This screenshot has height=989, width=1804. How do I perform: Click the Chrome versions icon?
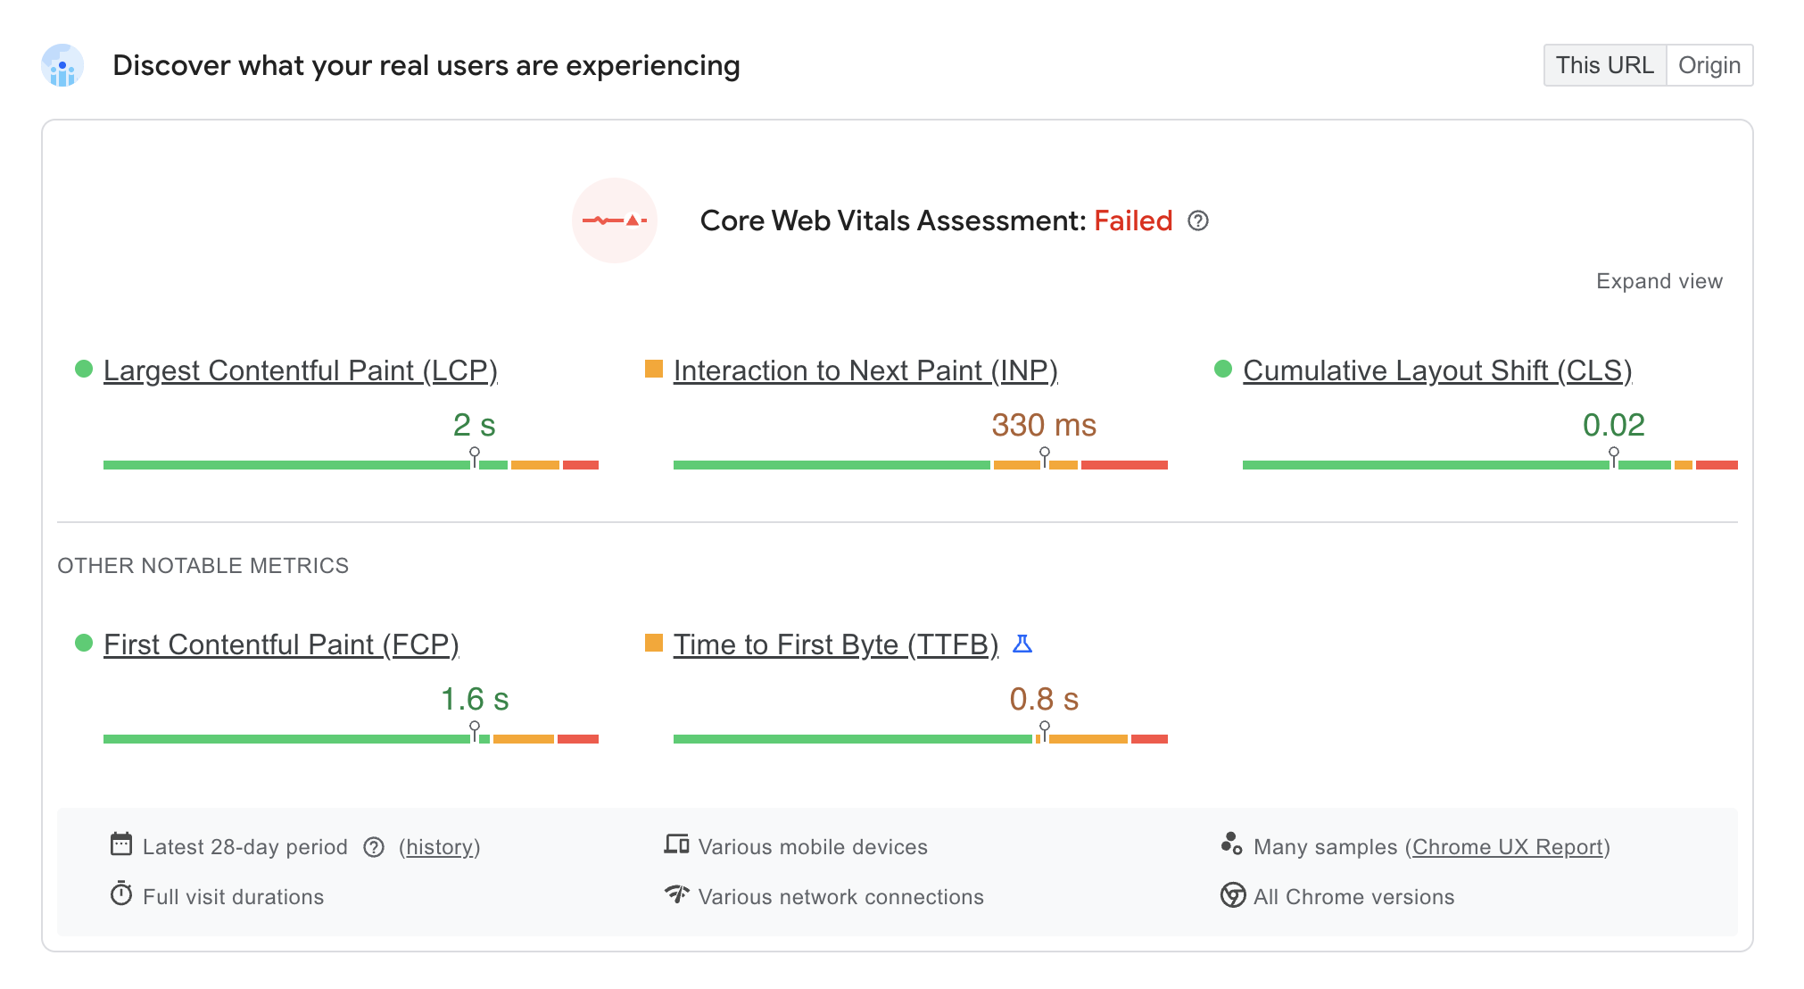[x=1233, y=895]
